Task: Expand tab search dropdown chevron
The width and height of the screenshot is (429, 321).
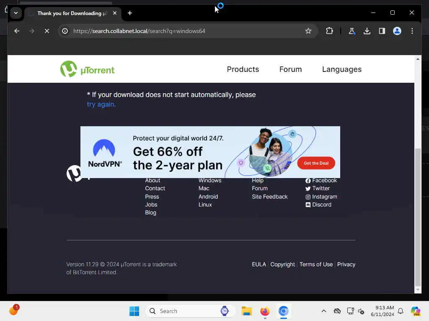Action: click(x=16, y=13)
